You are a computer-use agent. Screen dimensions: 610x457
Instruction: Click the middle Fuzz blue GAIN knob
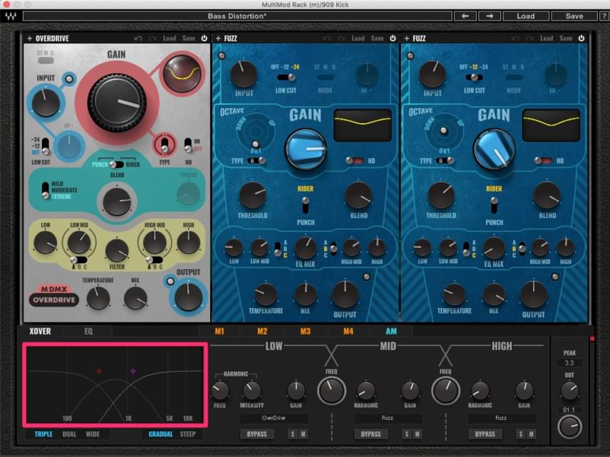(x=306, y=149)
